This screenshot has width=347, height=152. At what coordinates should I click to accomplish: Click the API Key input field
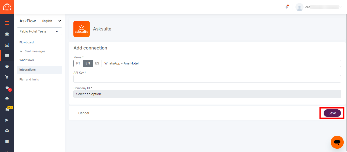tap(207, 79)
